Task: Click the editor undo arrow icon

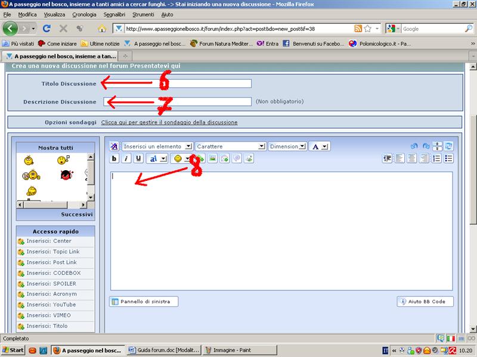Action: click(414, 146)
